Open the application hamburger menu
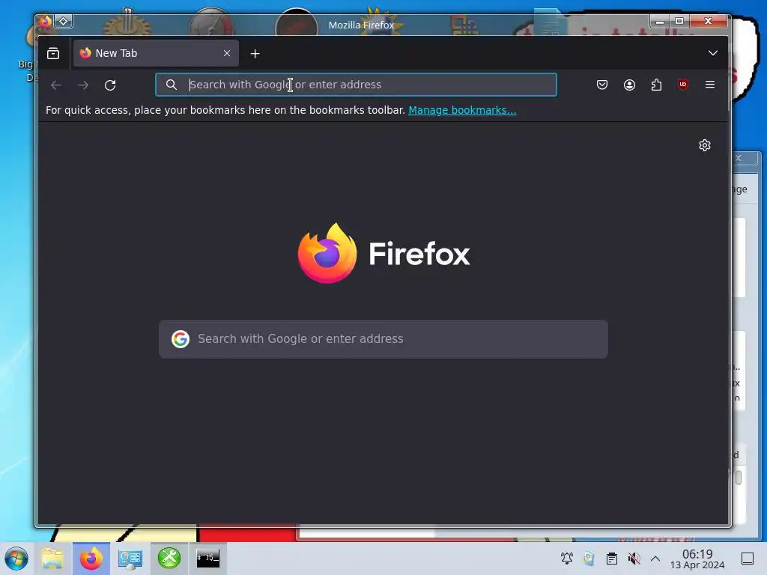The height and width of the screenshot is (575, 767). (x=710, y=85)
